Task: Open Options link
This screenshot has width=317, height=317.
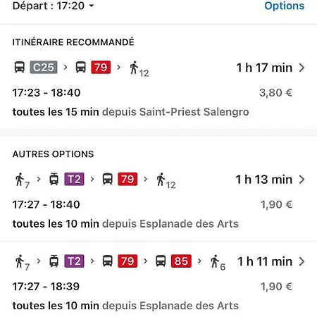Action: click(x=285, y=6)
